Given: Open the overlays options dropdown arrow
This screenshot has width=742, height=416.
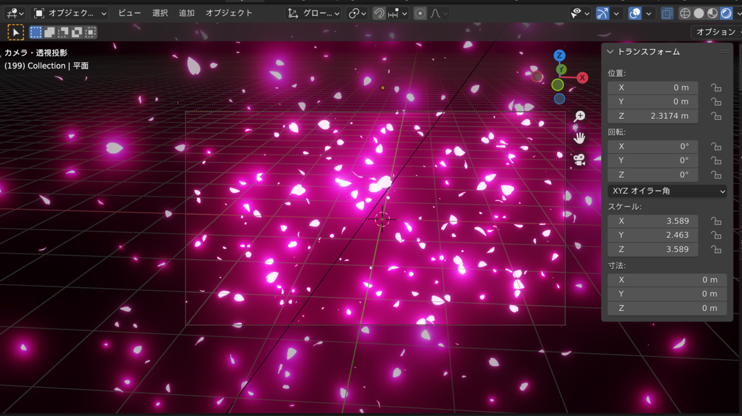Looking at the screenshot, I should (x=649, y=13).
